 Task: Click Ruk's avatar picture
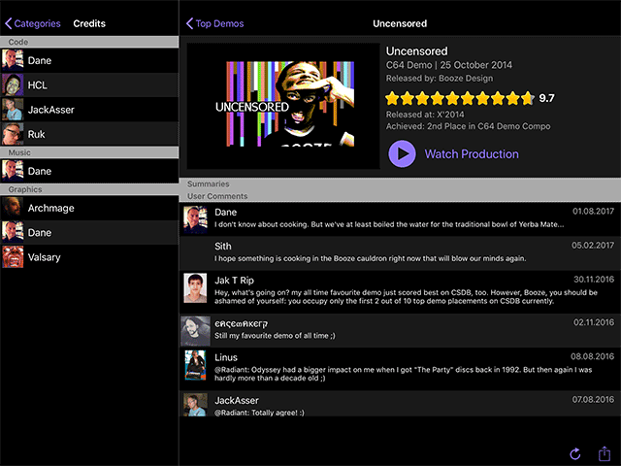tap(13, 134)
